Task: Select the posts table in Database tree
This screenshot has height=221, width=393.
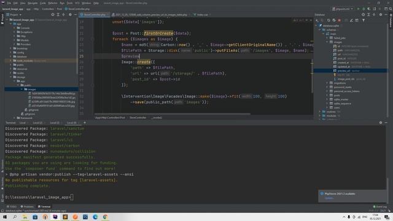Action: tap(337, 95)
